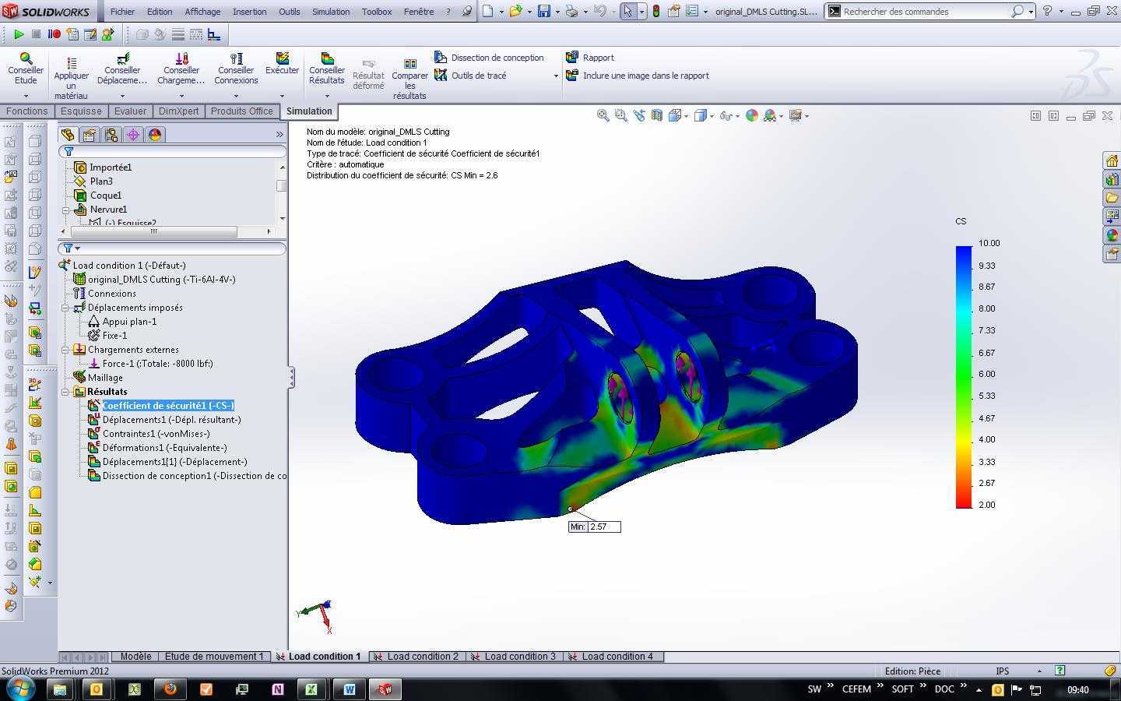Open the Simulation menu

[331, 12]
